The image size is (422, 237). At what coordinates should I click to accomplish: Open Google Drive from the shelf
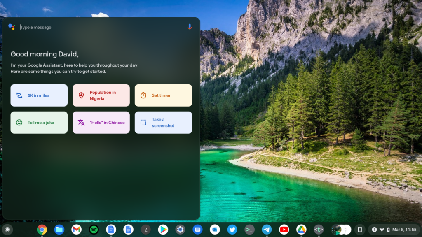pos(301,230)
